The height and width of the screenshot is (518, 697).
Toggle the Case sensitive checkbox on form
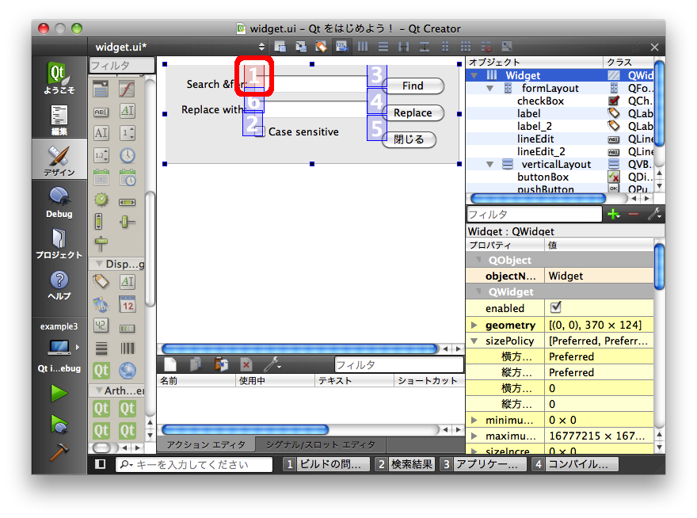(259, 132)
